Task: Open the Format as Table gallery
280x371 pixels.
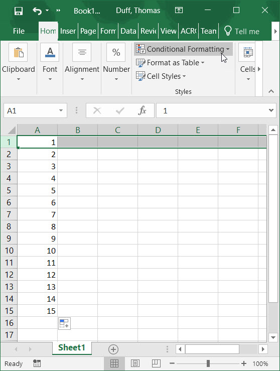Action: click(170, 63)
